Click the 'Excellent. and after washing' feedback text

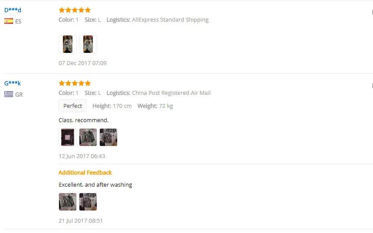click(95, 185)
